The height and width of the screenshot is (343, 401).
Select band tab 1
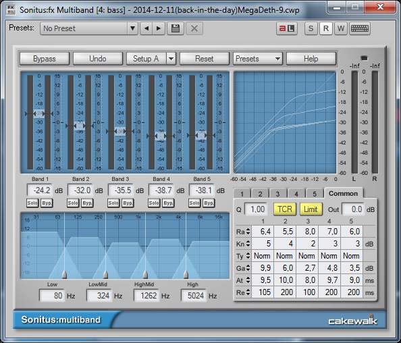(242, 194)
